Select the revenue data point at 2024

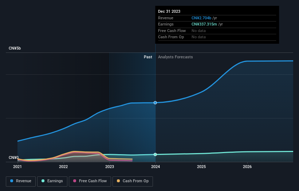(155, 103)
